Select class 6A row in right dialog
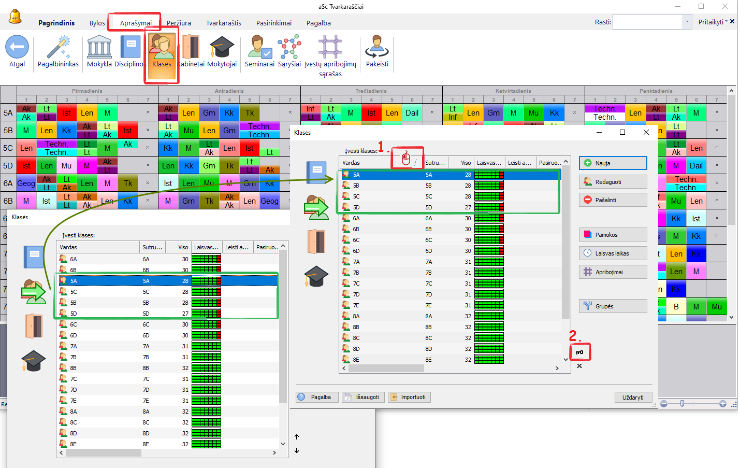The width and height of the screenshot is (740, 468). point(394,218)
